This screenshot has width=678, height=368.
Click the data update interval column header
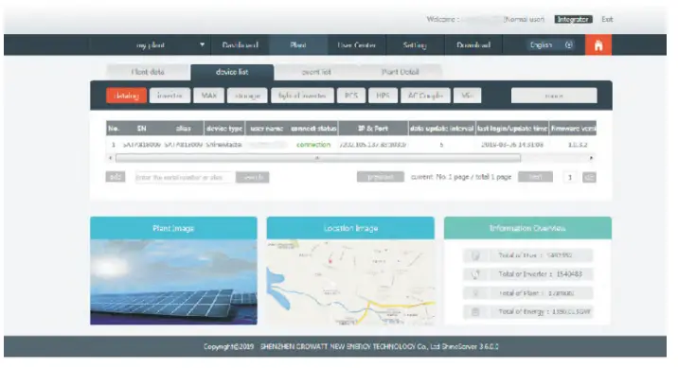pyautogui.click(x=442, y=129)
